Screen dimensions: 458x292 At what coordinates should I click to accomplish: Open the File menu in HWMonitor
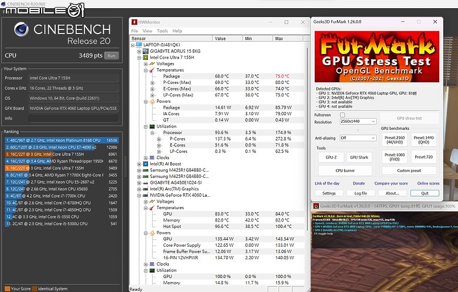click(134, 31)
